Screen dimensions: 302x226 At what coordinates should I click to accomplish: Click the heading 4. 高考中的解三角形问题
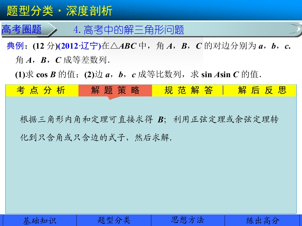click(129, 30)
